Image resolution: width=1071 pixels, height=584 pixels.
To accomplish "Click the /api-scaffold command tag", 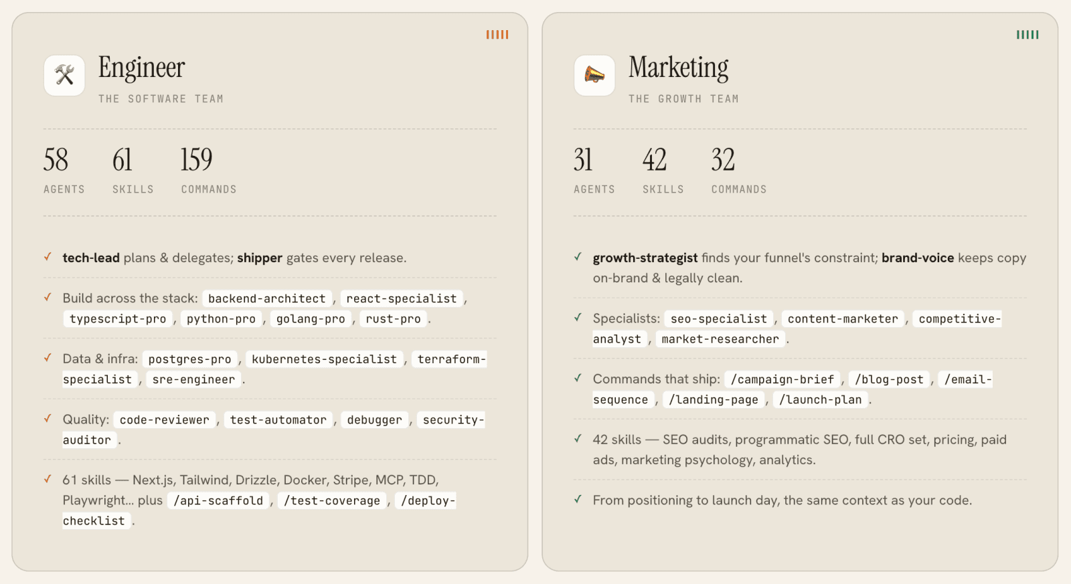I will pyautogui.click(x=218, y=500).
